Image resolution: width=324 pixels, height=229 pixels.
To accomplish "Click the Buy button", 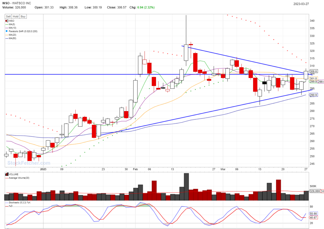I will pyautogui.click(x=23, y=16).
